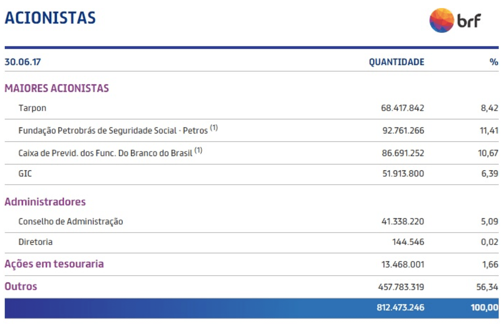Viewport: 504px width, 326px height.
Task: Click the Outros row label
Action: pos(21,286)
